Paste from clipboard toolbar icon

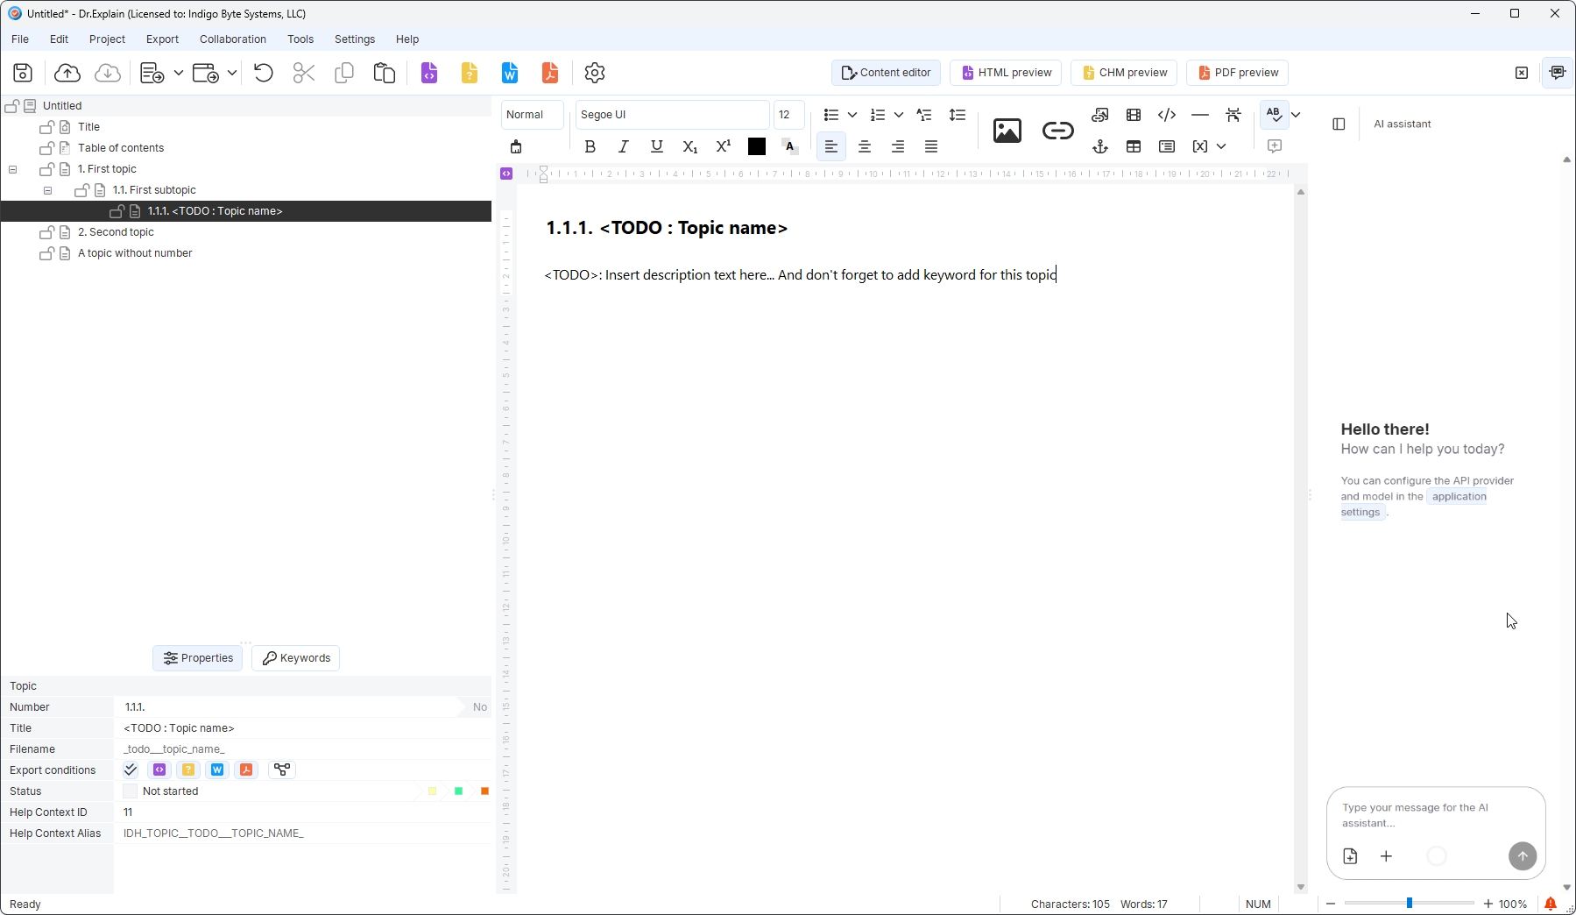tap(384, 73)
